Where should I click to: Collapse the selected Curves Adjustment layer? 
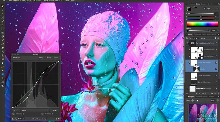click(189, 63)
